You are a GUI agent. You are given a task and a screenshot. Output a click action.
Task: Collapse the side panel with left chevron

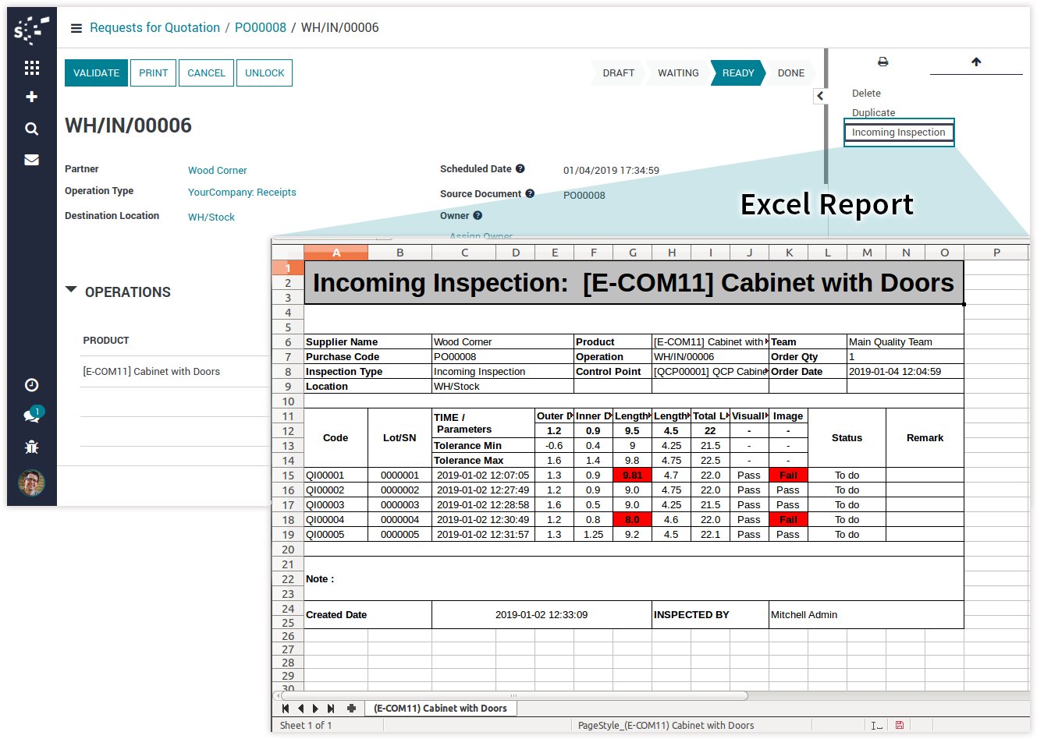pos(819,96)
